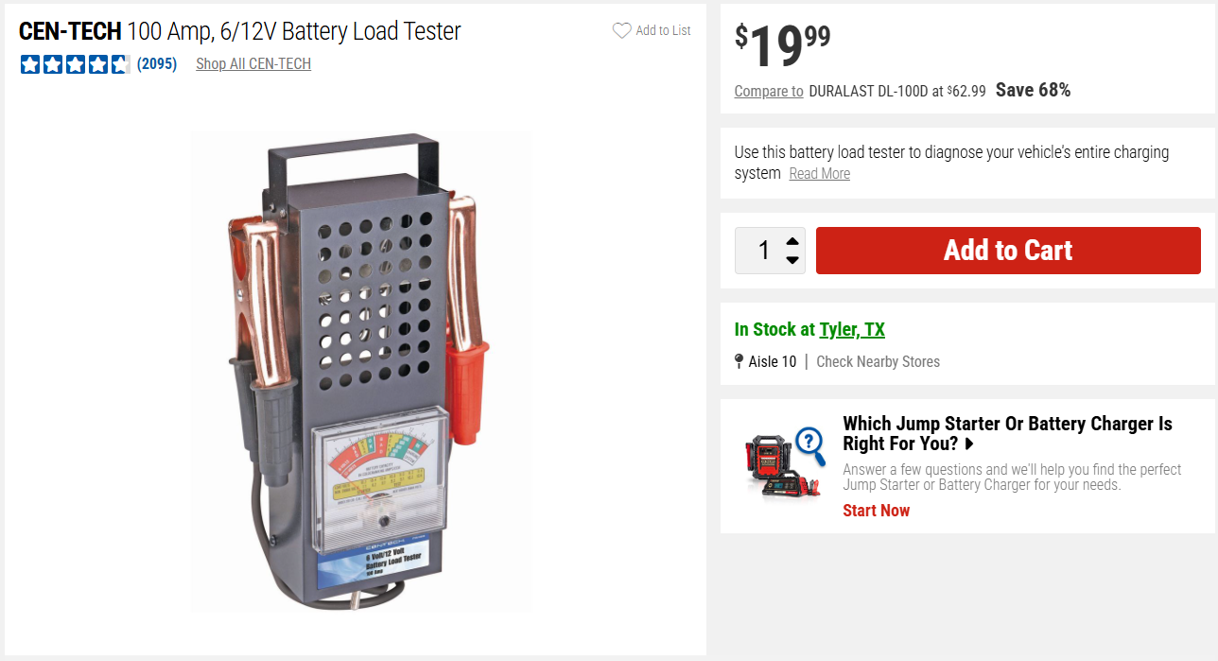
Task: Open the Shop All CEN-TECH link
Action: (x=253, y=64)
